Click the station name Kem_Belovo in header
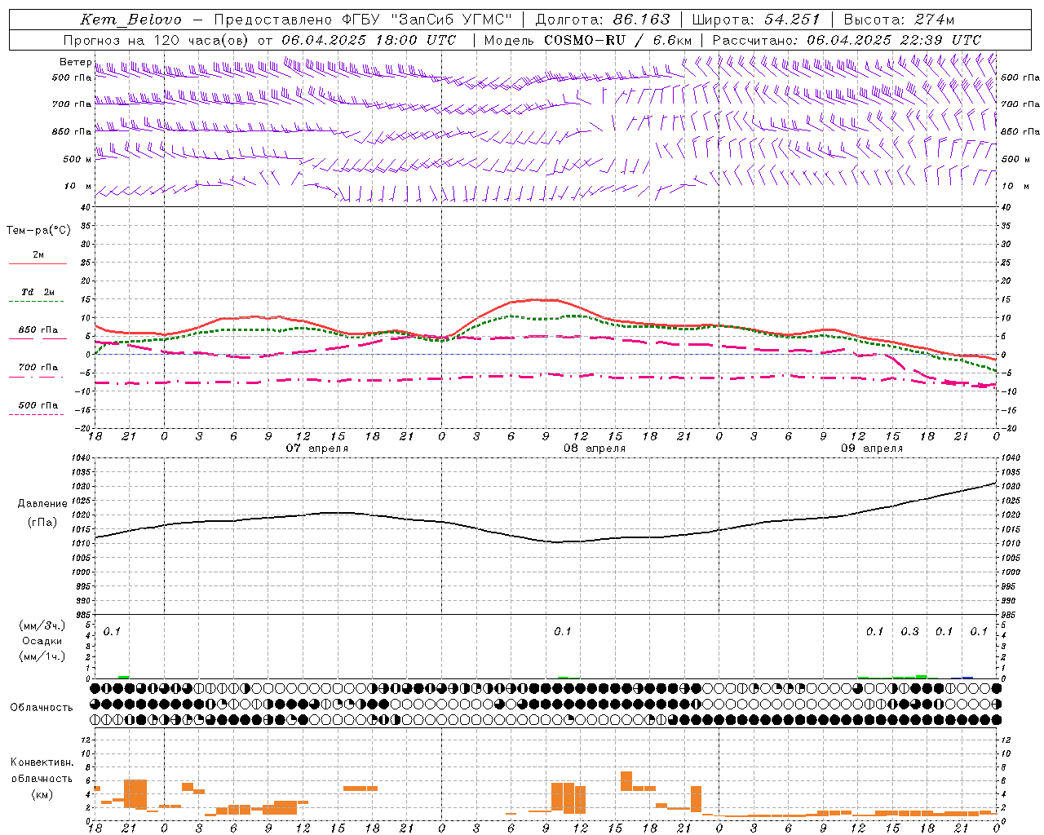The image size is (1044, 835). pos(131,20)
